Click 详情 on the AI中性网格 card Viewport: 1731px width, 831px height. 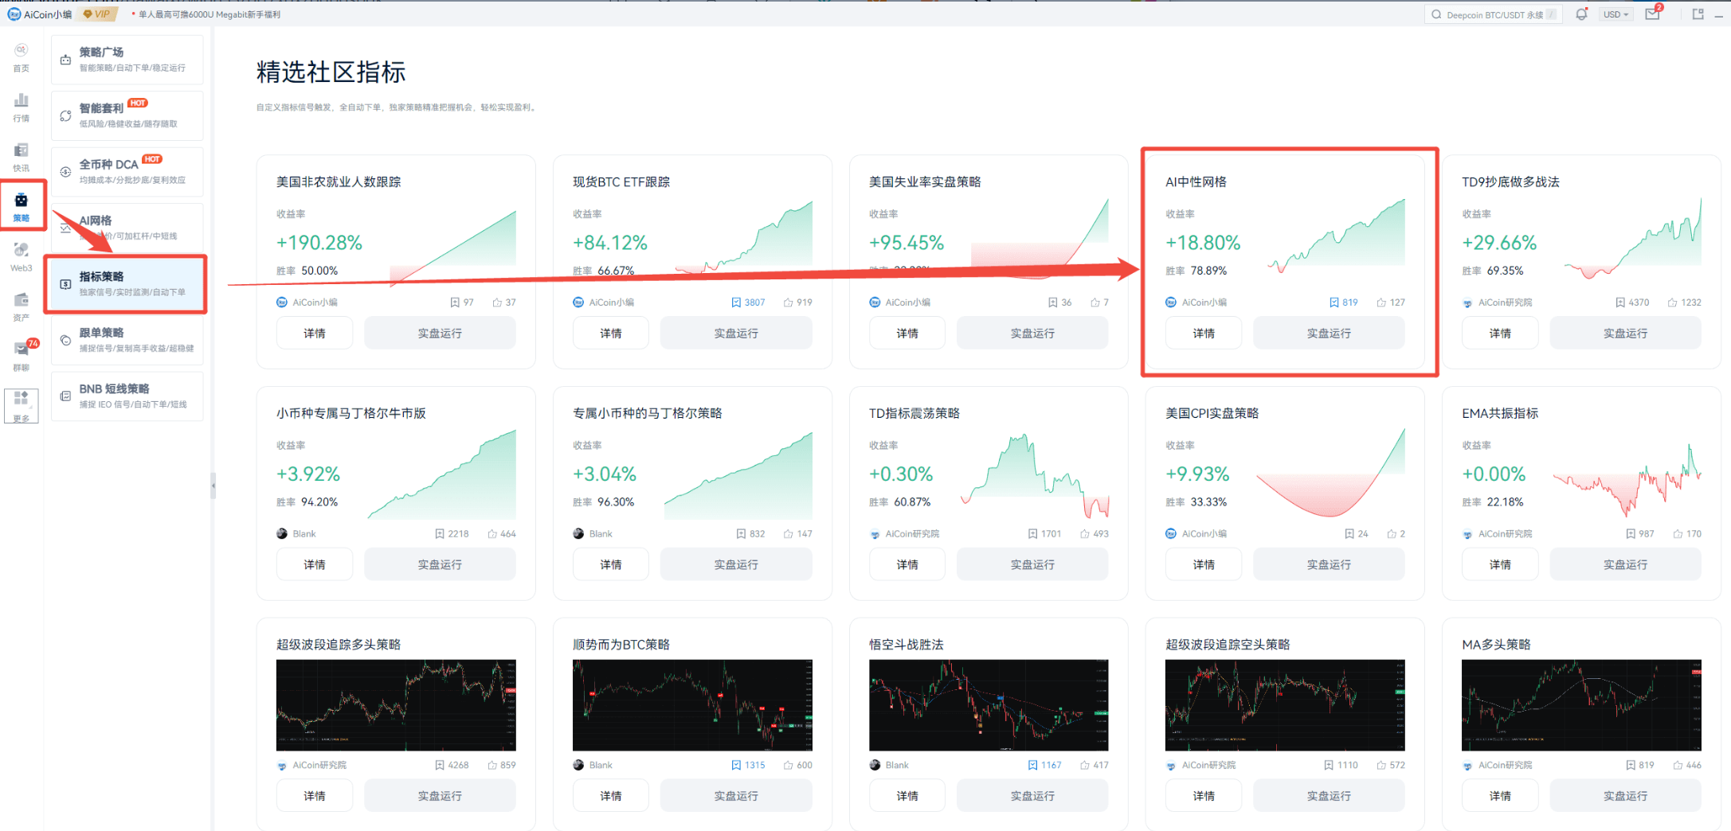[x=1203, y=333]
